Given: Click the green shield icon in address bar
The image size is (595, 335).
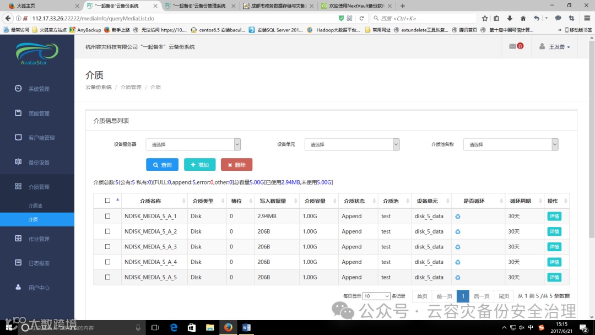Looking at the screenshot, I should [341, 18].
